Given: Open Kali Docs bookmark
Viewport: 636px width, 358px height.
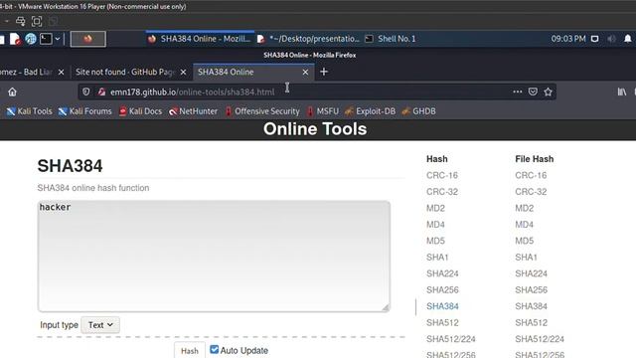Looking at the screenshot, I should pyautogui.click(x=140, y=111).
